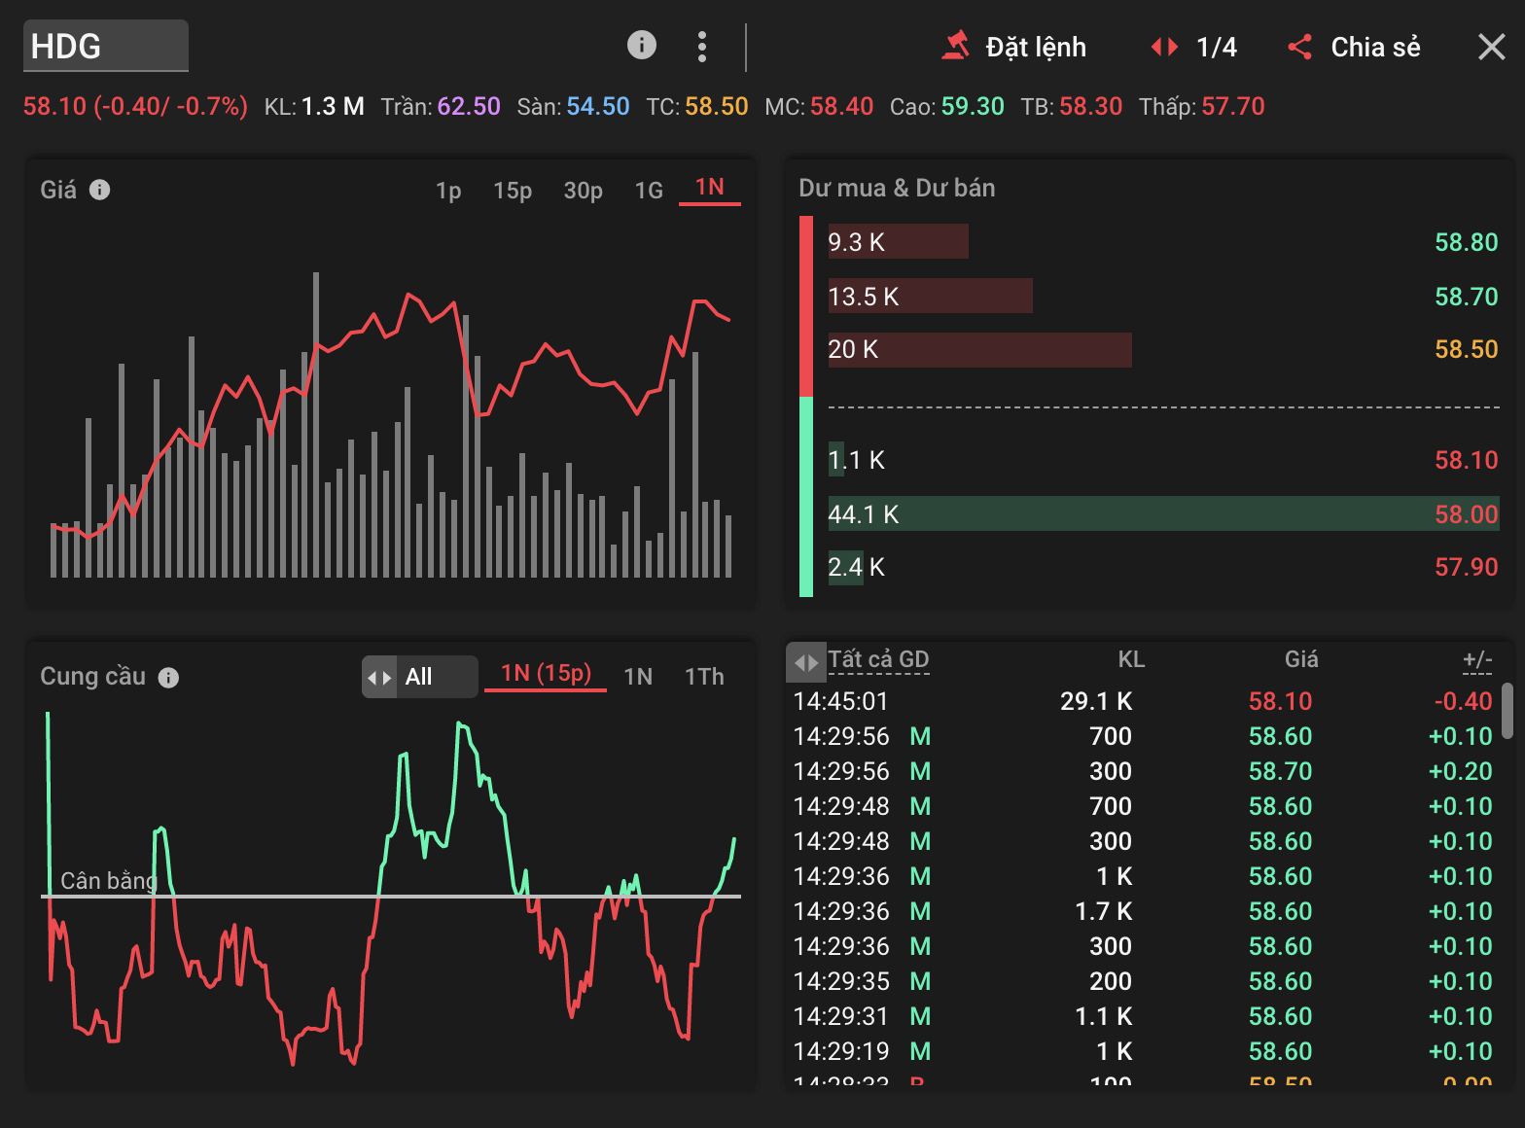Click the info icon beside HDG ticker

[x=641, y=45]
